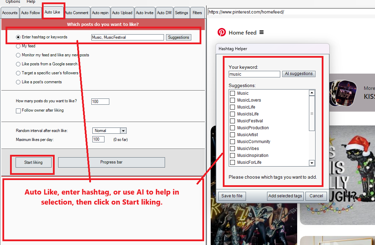Check the MusicVibes hashtag suggestion
This screenshot has width=375, height=245.
click(x=232, y=148)
